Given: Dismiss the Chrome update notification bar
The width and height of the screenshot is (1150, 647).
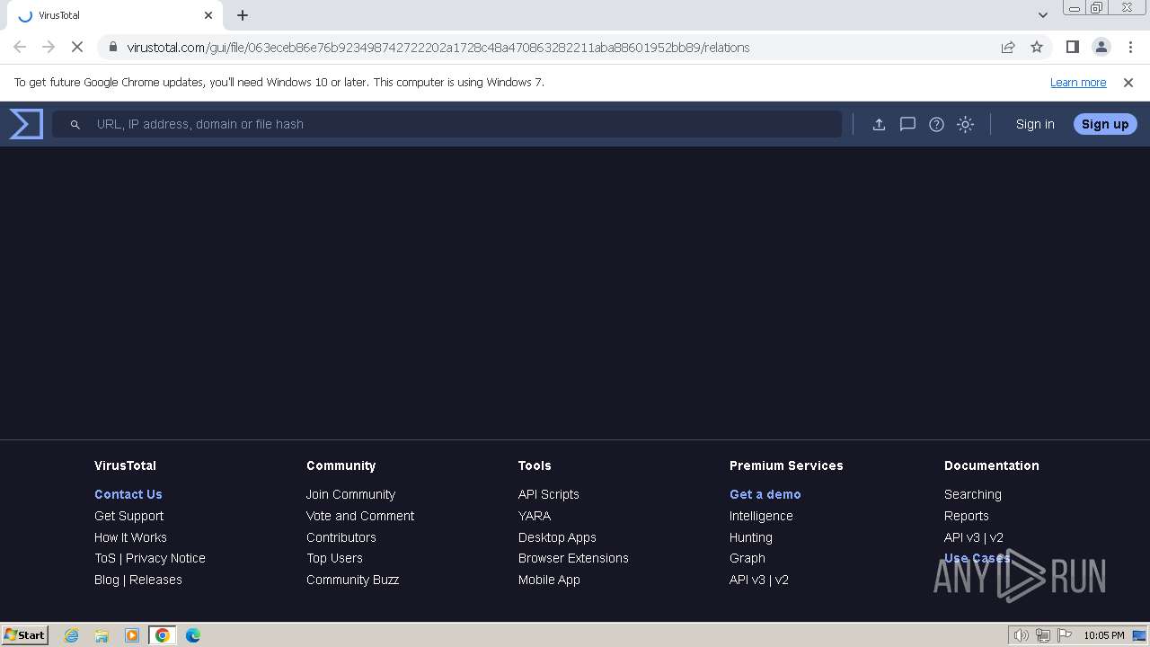Looking at the screenshot, I should [1128, 82].
